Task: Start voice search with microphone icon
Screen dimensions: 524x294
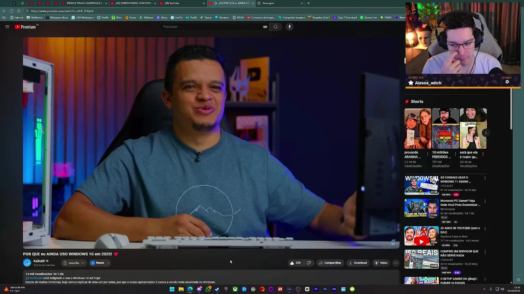Action: pyautogui.click(x=289, y=27)
